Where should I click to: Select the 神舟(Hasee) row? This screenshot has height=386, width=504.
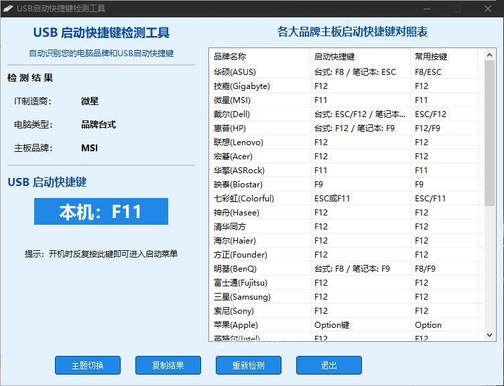(x=346, y=213)
